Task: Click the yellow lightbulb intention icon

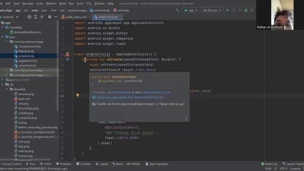Action: pos(77,95)
